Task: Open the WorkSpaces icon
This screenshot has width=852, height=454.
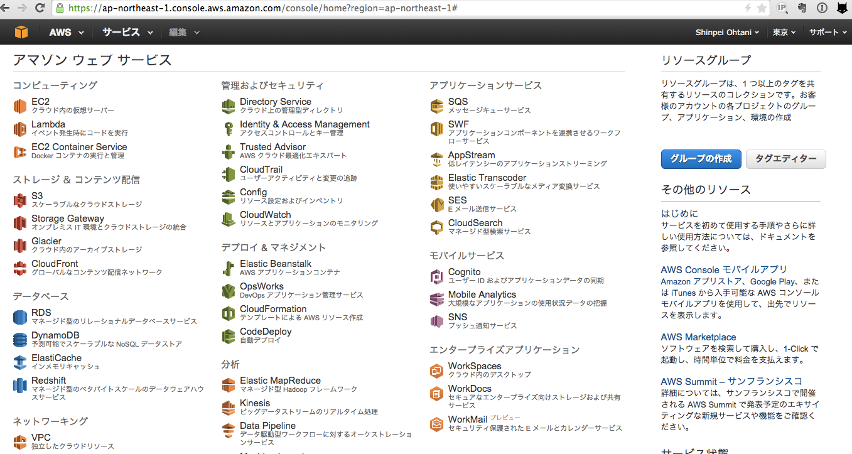Action: pos(437,370)
